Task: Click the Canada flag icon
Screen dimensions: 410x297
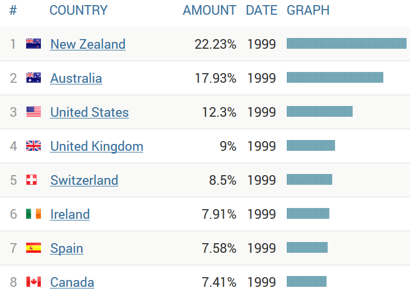Action: (34, 282)
